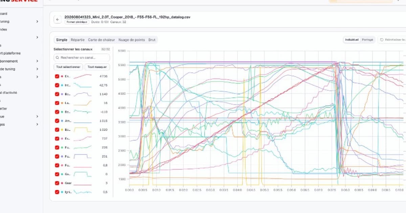Switch to the Répartie tab
406x213 pixels.
coord(77,40)
